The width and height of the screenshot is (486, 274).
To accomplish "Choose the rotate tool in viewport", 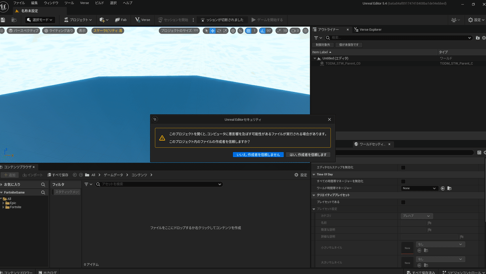I will [x=219, y=31].
